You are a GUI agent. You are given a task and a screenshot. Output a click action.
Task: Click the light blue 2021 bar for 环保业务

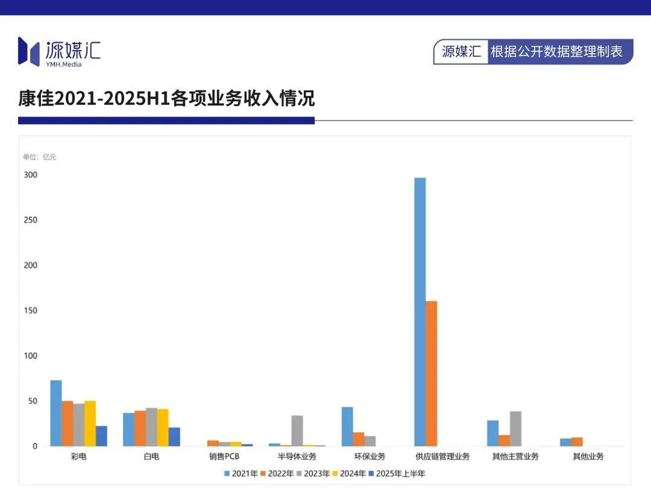click(x=348, y=427)
